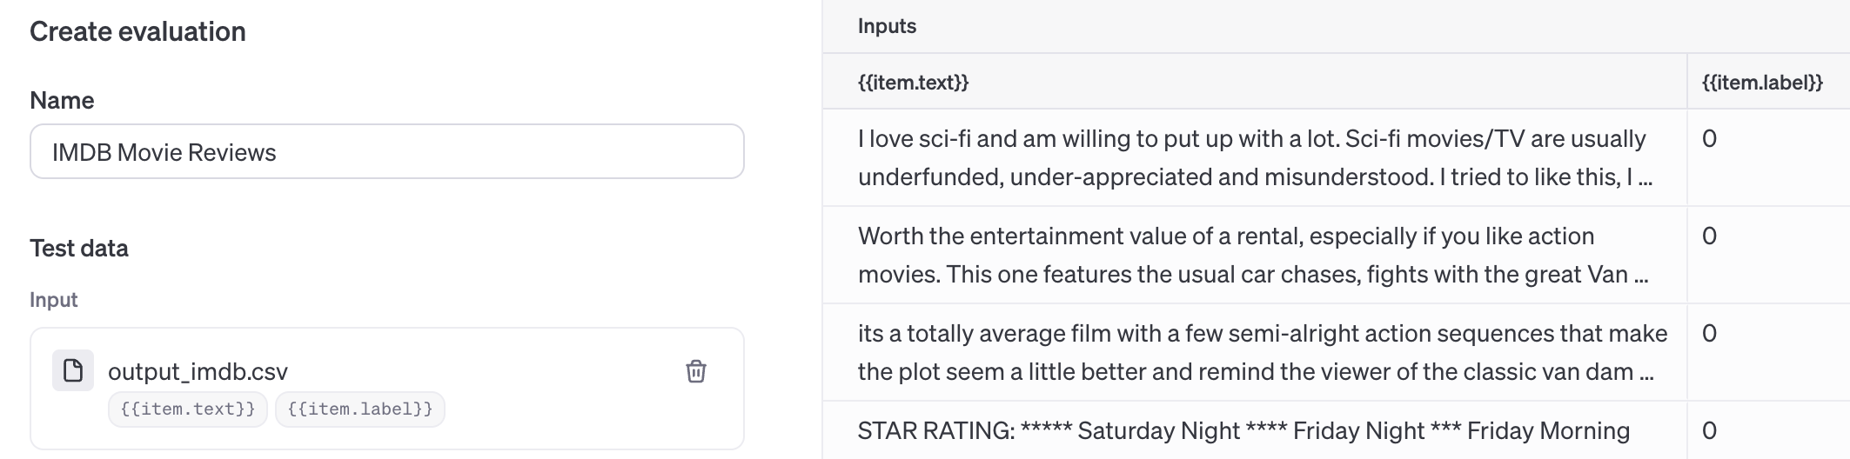Select the {{item.text}} chip under output_imdb.csv

(x=187, y=409)
